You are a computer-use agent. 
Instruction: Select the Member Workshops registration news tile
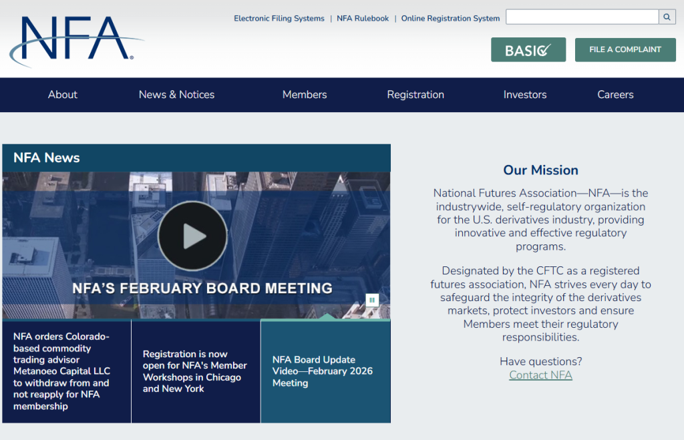196,371
